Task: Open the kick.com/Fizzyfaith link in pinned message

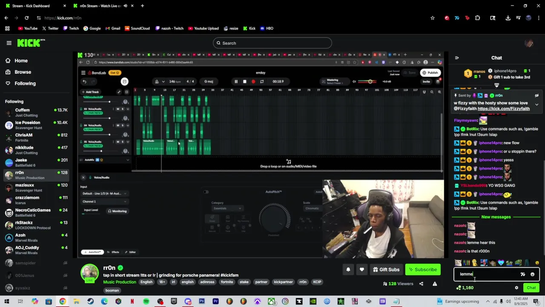Action: click(504, 109)
